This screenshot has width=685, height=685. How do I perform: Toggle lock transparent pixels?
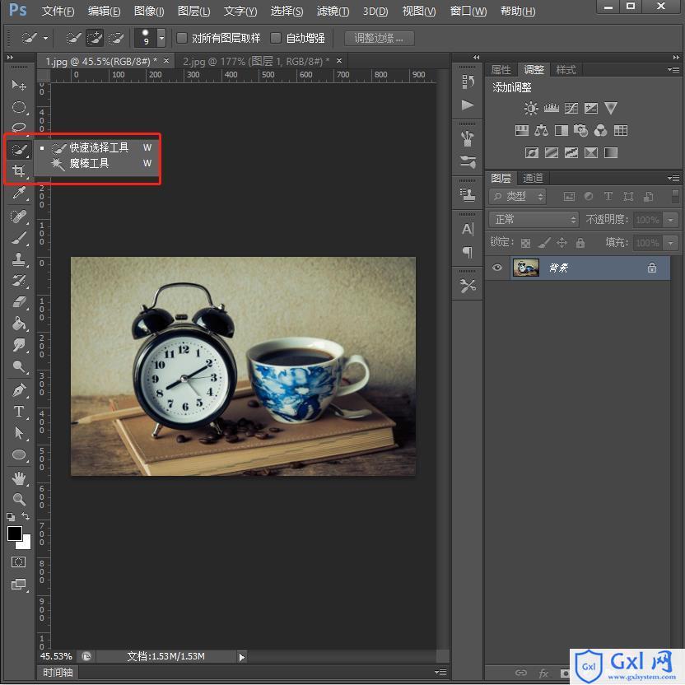[525, 243]
